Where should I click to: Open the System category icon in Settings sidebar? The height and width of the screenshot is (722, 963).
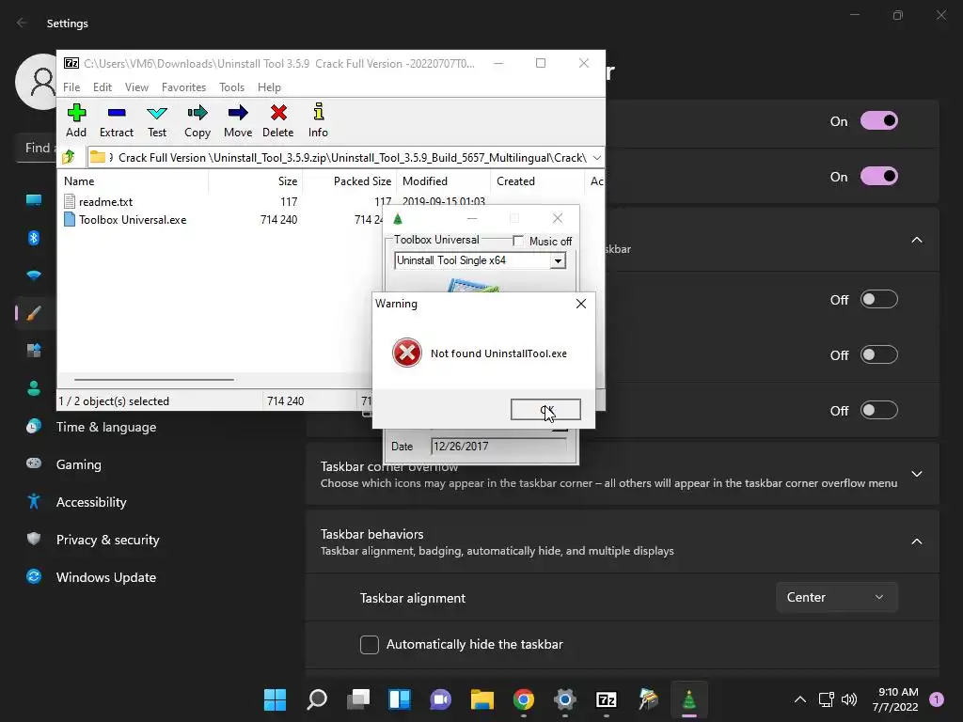(x=34, y=200)
